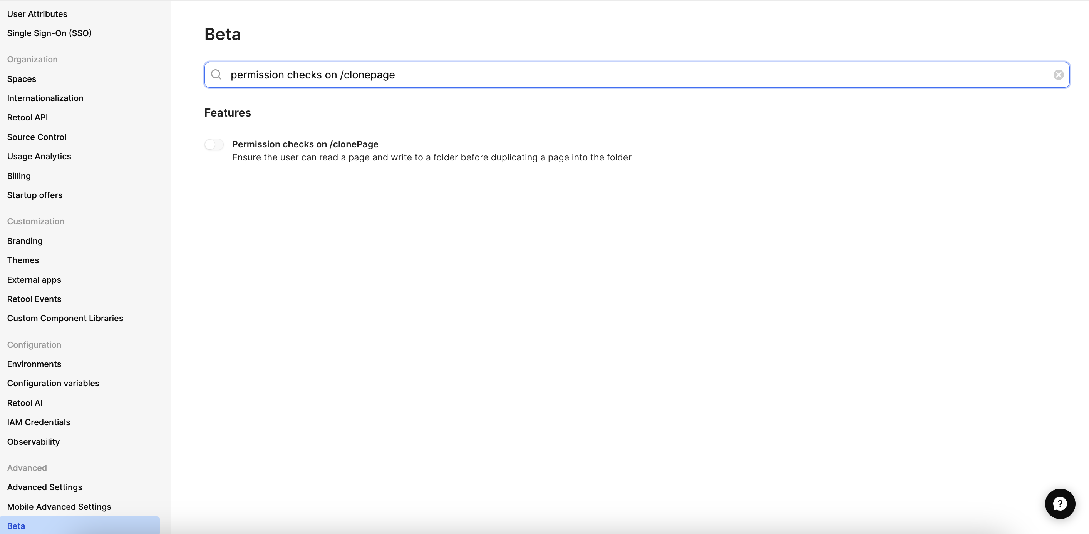1089x534 pixels.
Task: Open External apps page
Action: point(34,280)
